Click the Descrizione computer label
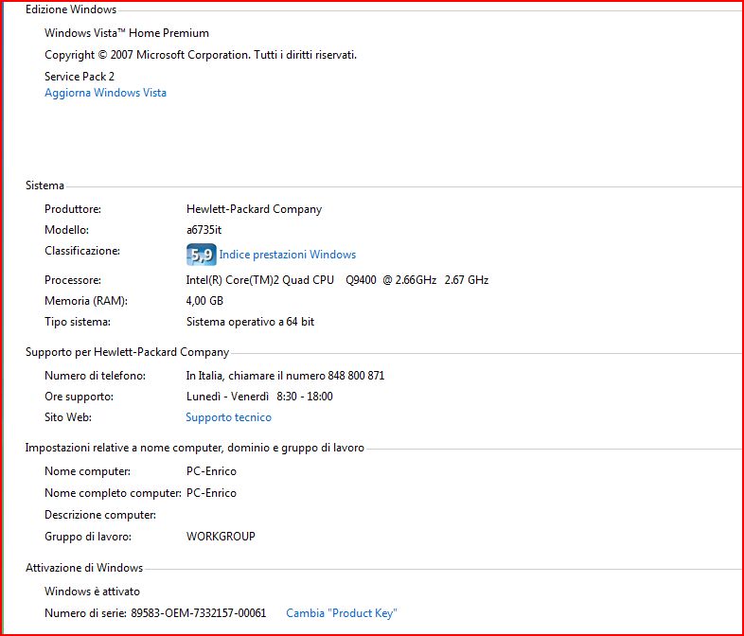The width and height of the screenshot is (744, 636). coord(100,515)
